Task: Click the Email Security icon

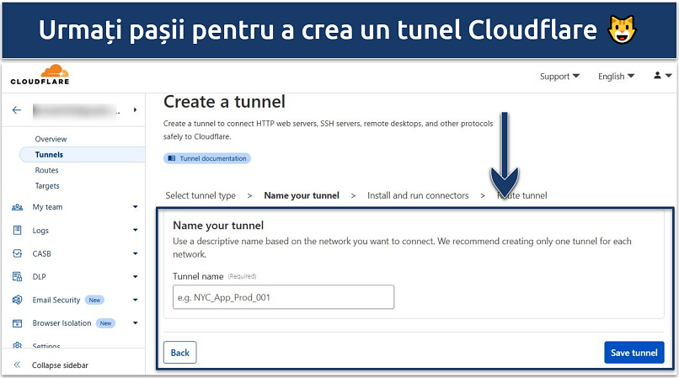Action: pyautogui.click(x=18, y=300)
